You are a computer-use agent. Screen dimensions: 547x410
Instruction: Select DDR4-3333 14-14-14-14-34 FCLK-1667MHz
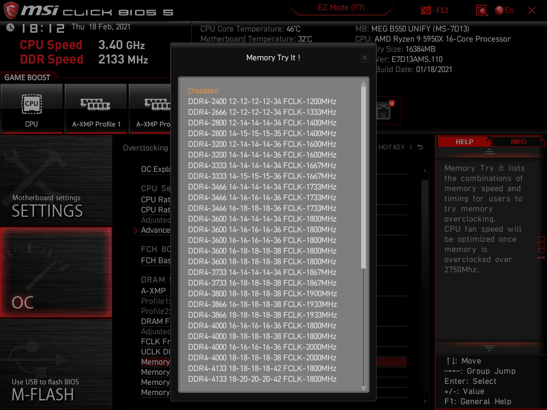(262, 165)
